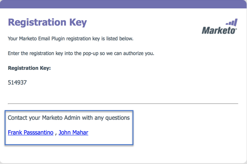The width and height of the screenshot is (247, 164).
Task: Click the Marketo bar-chart logo icon
Action: point(232,22)
